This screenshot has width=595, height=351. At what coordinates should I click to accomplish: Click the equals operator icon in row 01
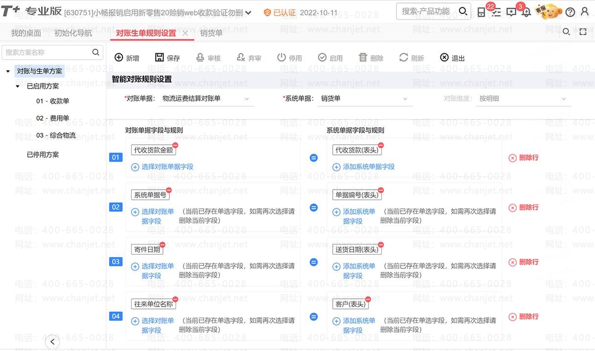pos(314,158)
